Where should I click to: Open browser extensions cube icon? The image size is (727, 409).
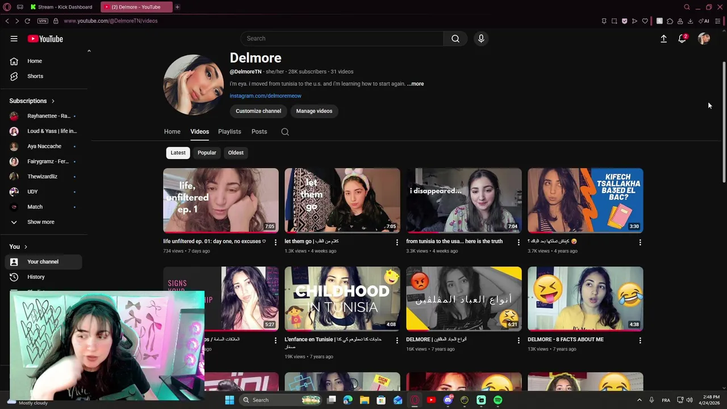pos(670,21)
